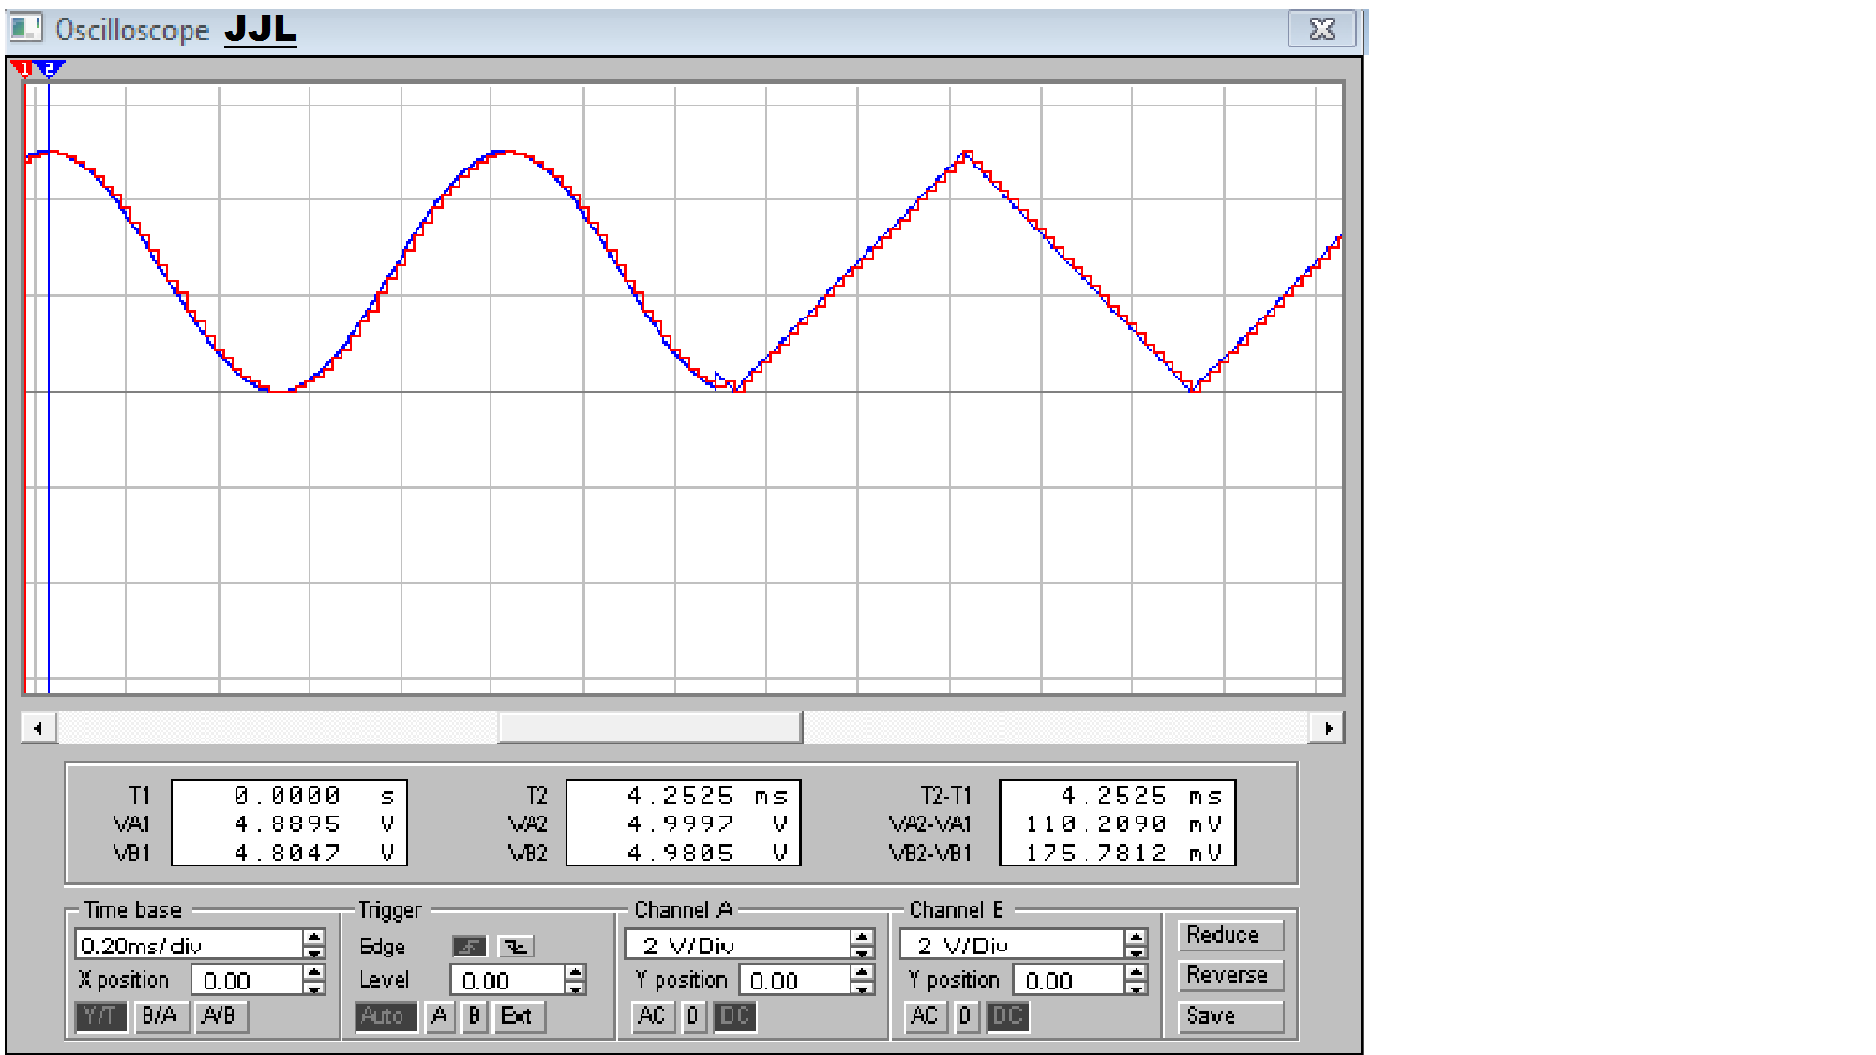Click the time base 0.20ms/div field

tap(190, 945)
